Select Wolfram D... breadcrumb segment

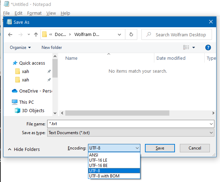pos(87,34)
